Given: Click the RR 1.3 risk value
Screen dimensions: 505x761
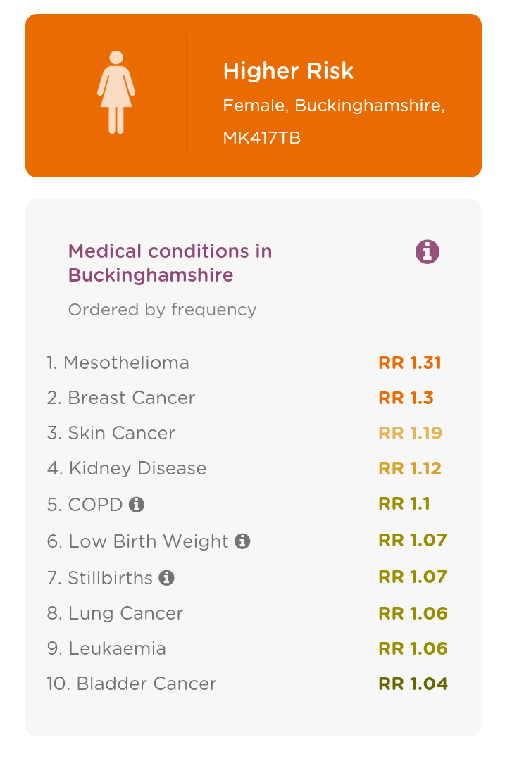Looking at the screenshot, I should pyautogui.click(x=406, y=398).
